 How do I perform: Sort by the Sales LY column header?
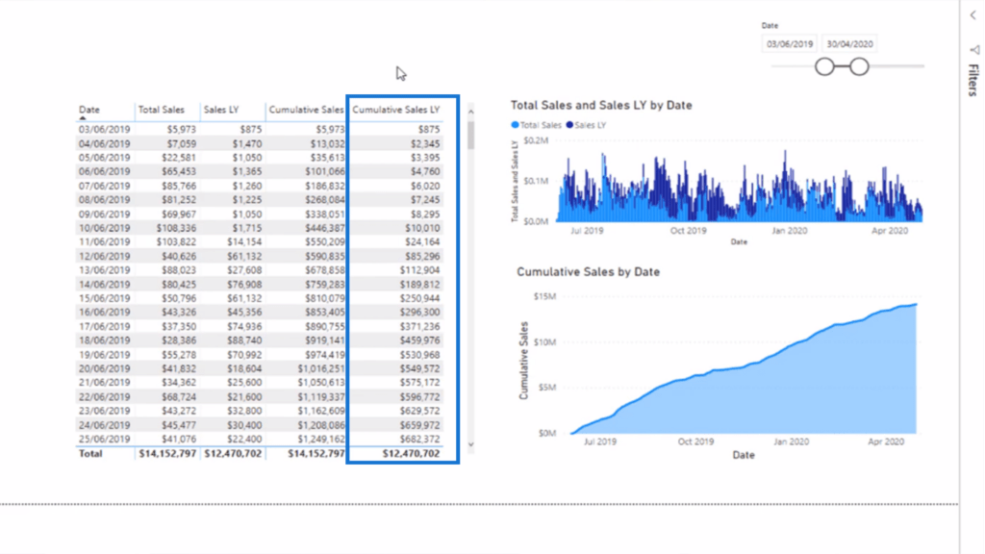coord(220,110)
